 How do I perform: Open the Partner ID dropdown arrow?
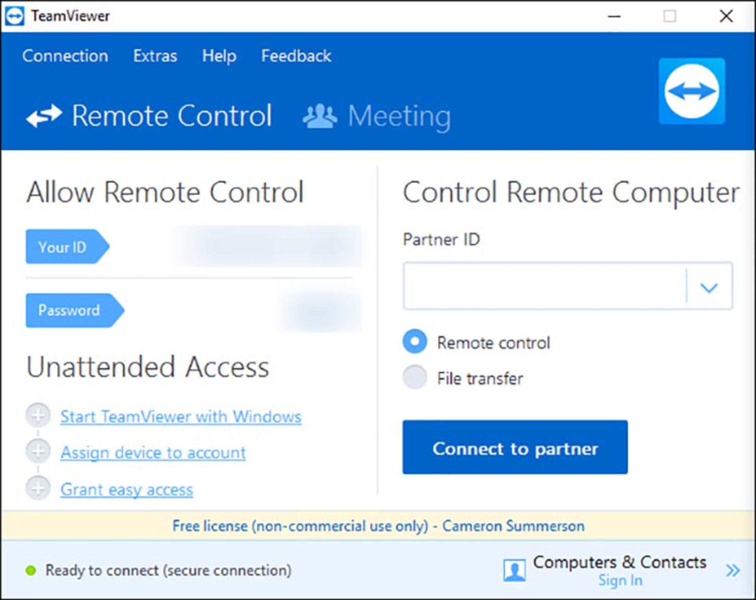pos(709,287)
